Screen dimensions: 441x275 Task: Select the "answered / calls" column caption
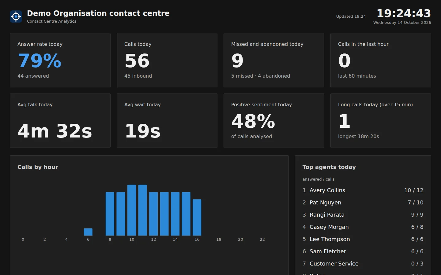pos(318,179)
